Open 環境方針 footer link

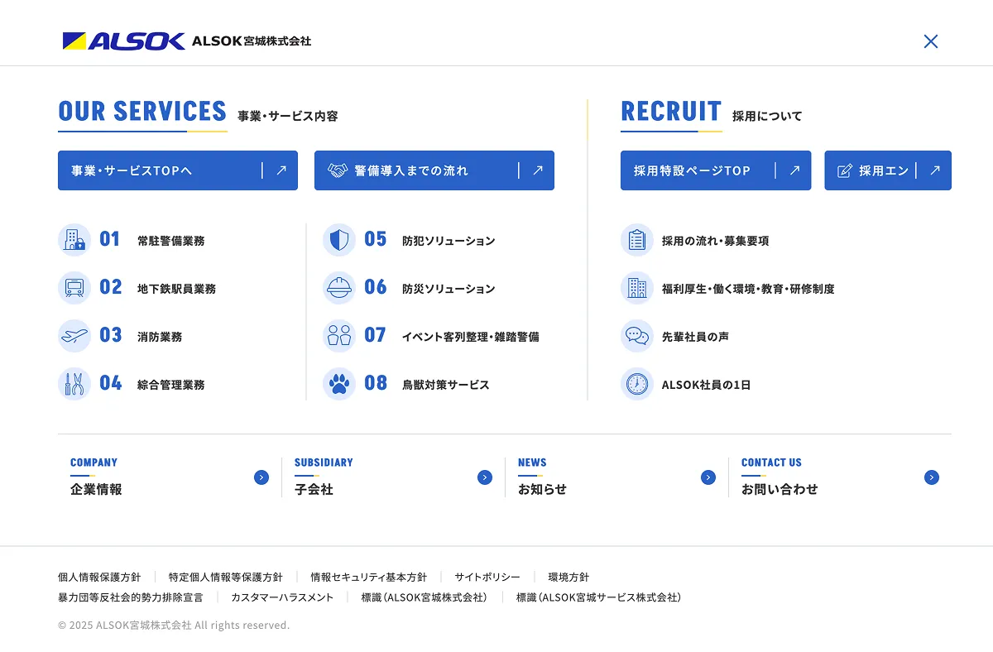point(569,577)
